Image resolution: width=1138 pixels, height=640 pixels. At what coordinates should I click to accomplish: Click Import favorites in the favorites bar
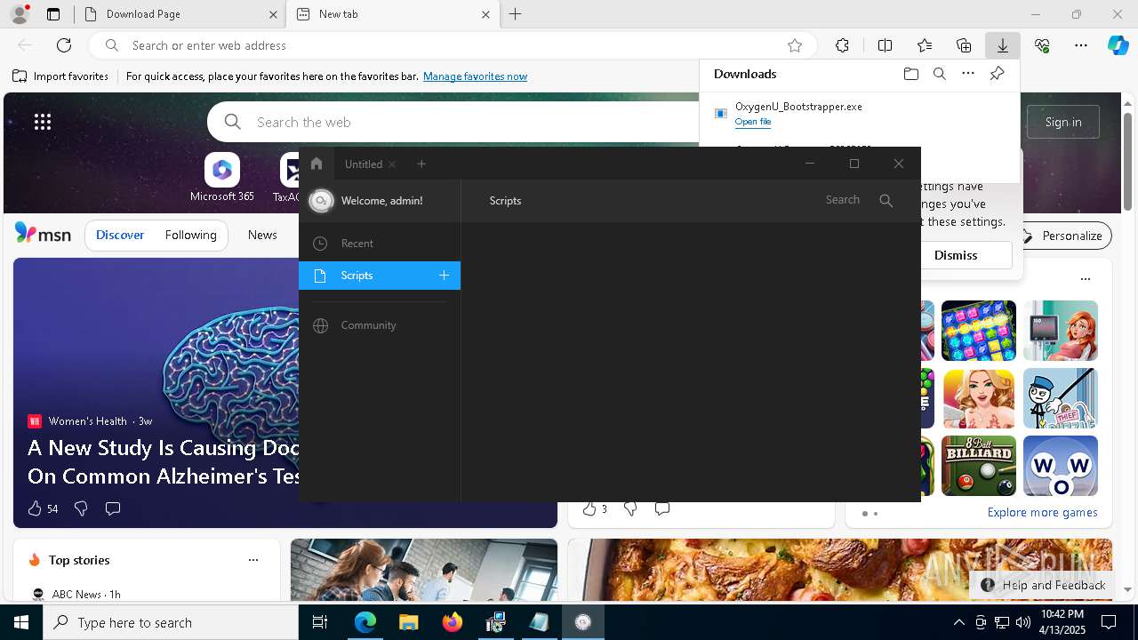point(60,76)
